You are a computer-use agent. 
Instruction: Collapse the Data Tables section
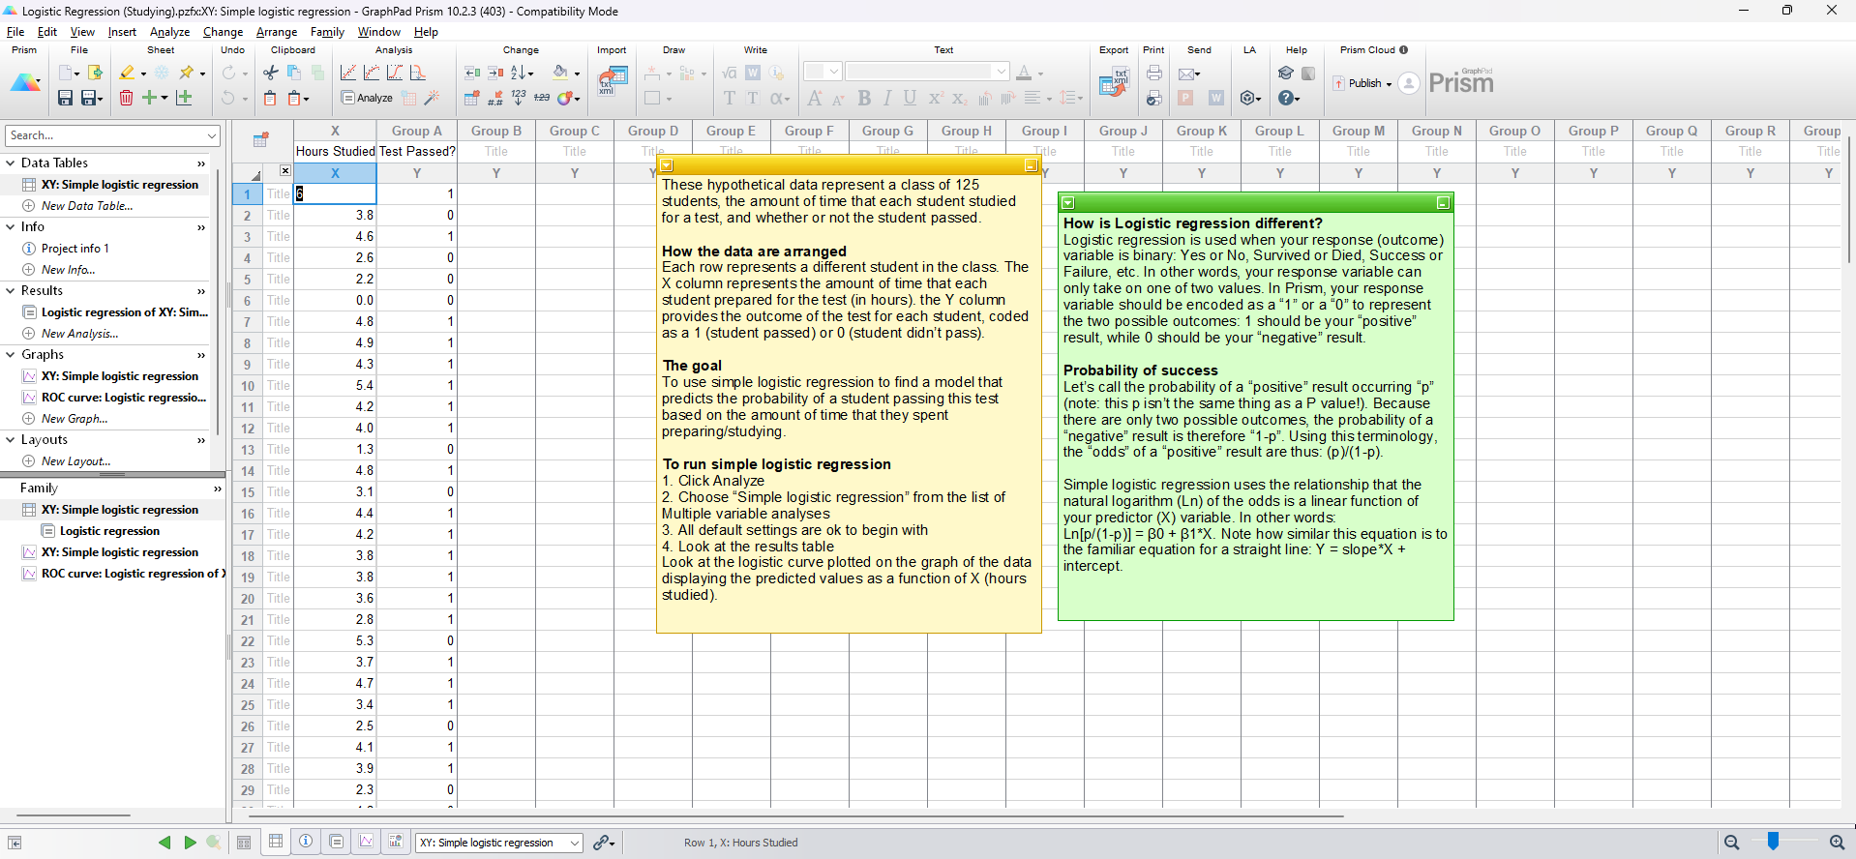pyautogui.click(x=11, y=163)
